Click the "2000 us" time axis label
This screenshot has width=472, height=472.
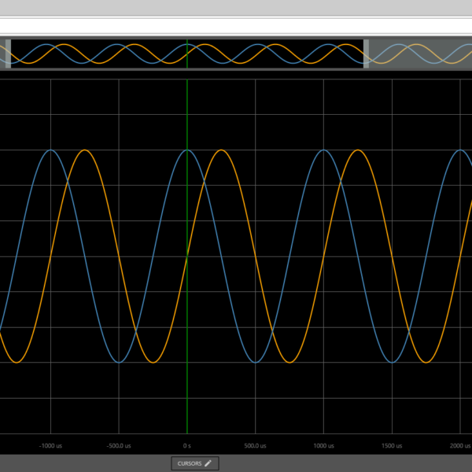point(460,446)
